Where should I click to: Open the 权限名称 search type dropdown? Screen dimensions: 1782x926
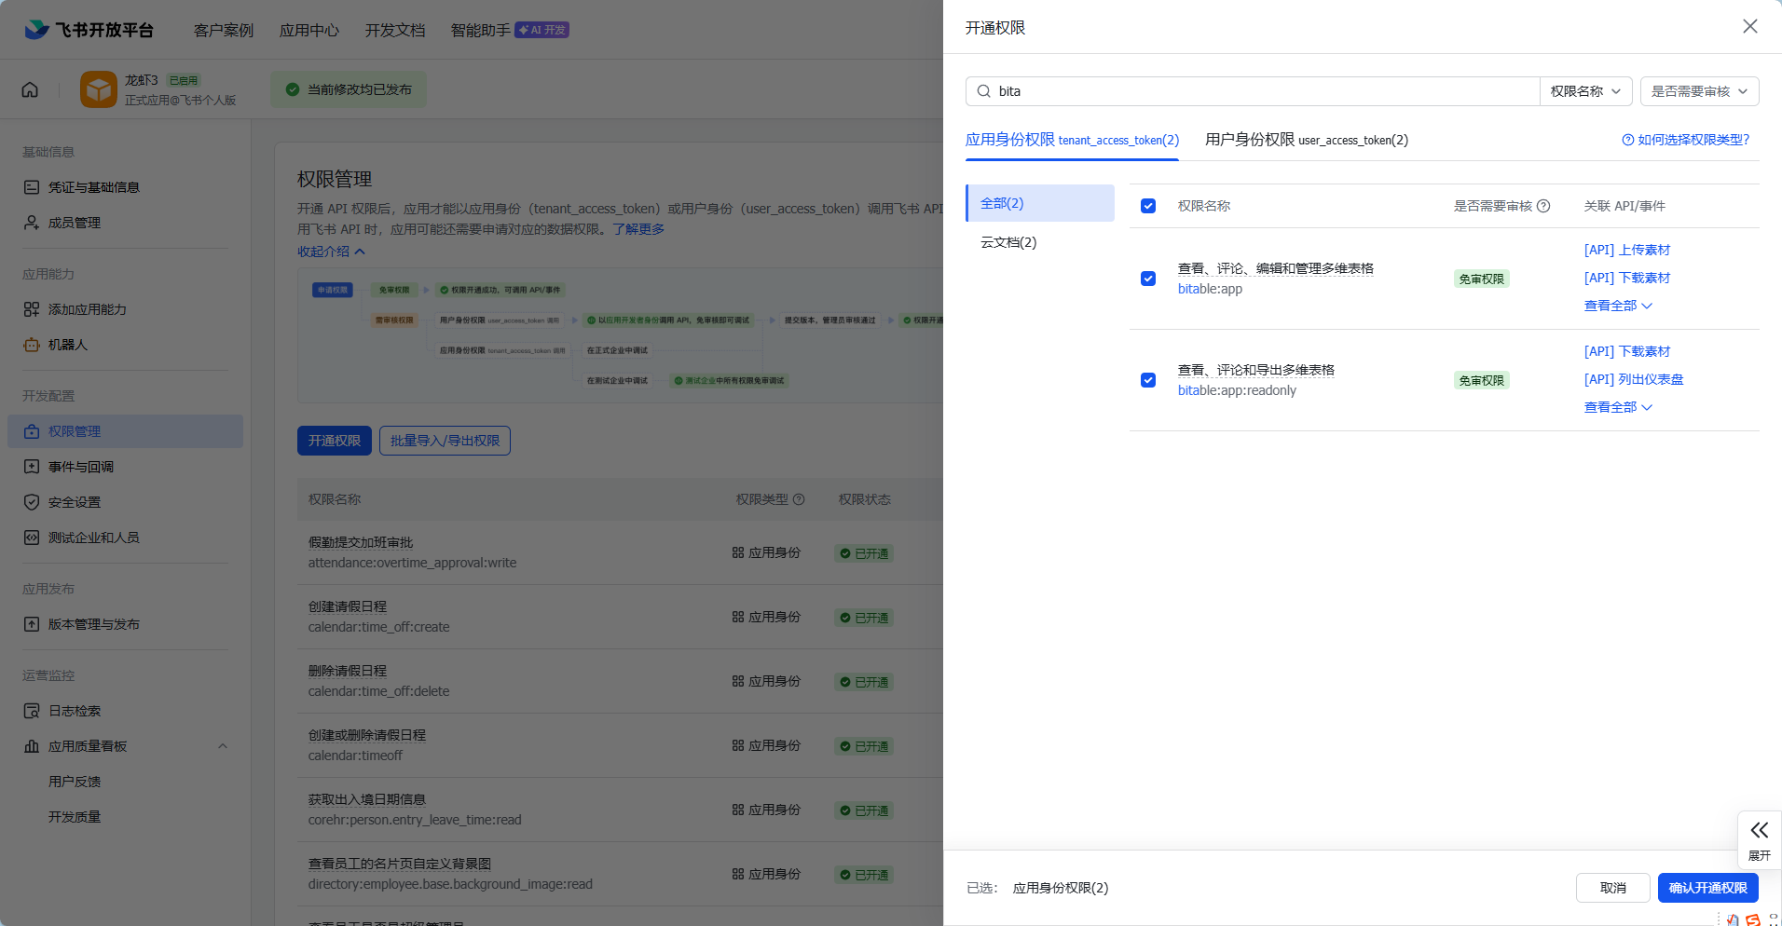click(1585, 91)
